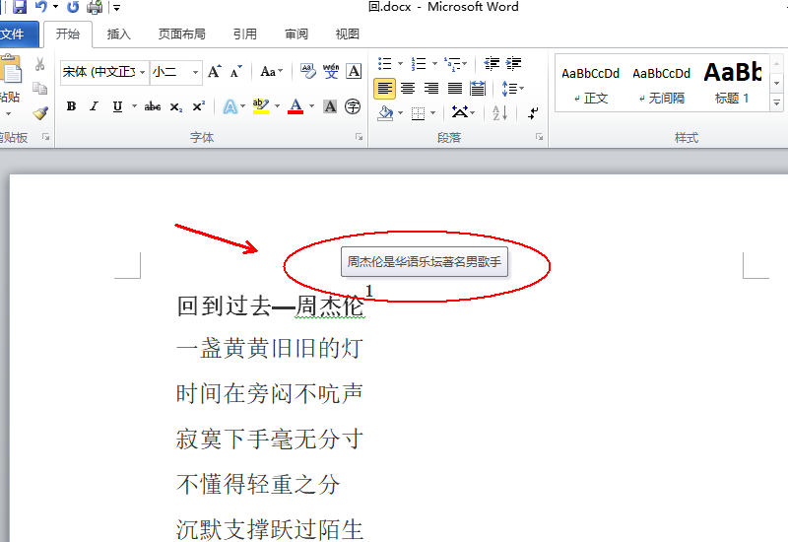Image resolution: width=788 pixels, height=542 pixels.
Task: Toggle show paragraph marks
Action: click(533, 112)
